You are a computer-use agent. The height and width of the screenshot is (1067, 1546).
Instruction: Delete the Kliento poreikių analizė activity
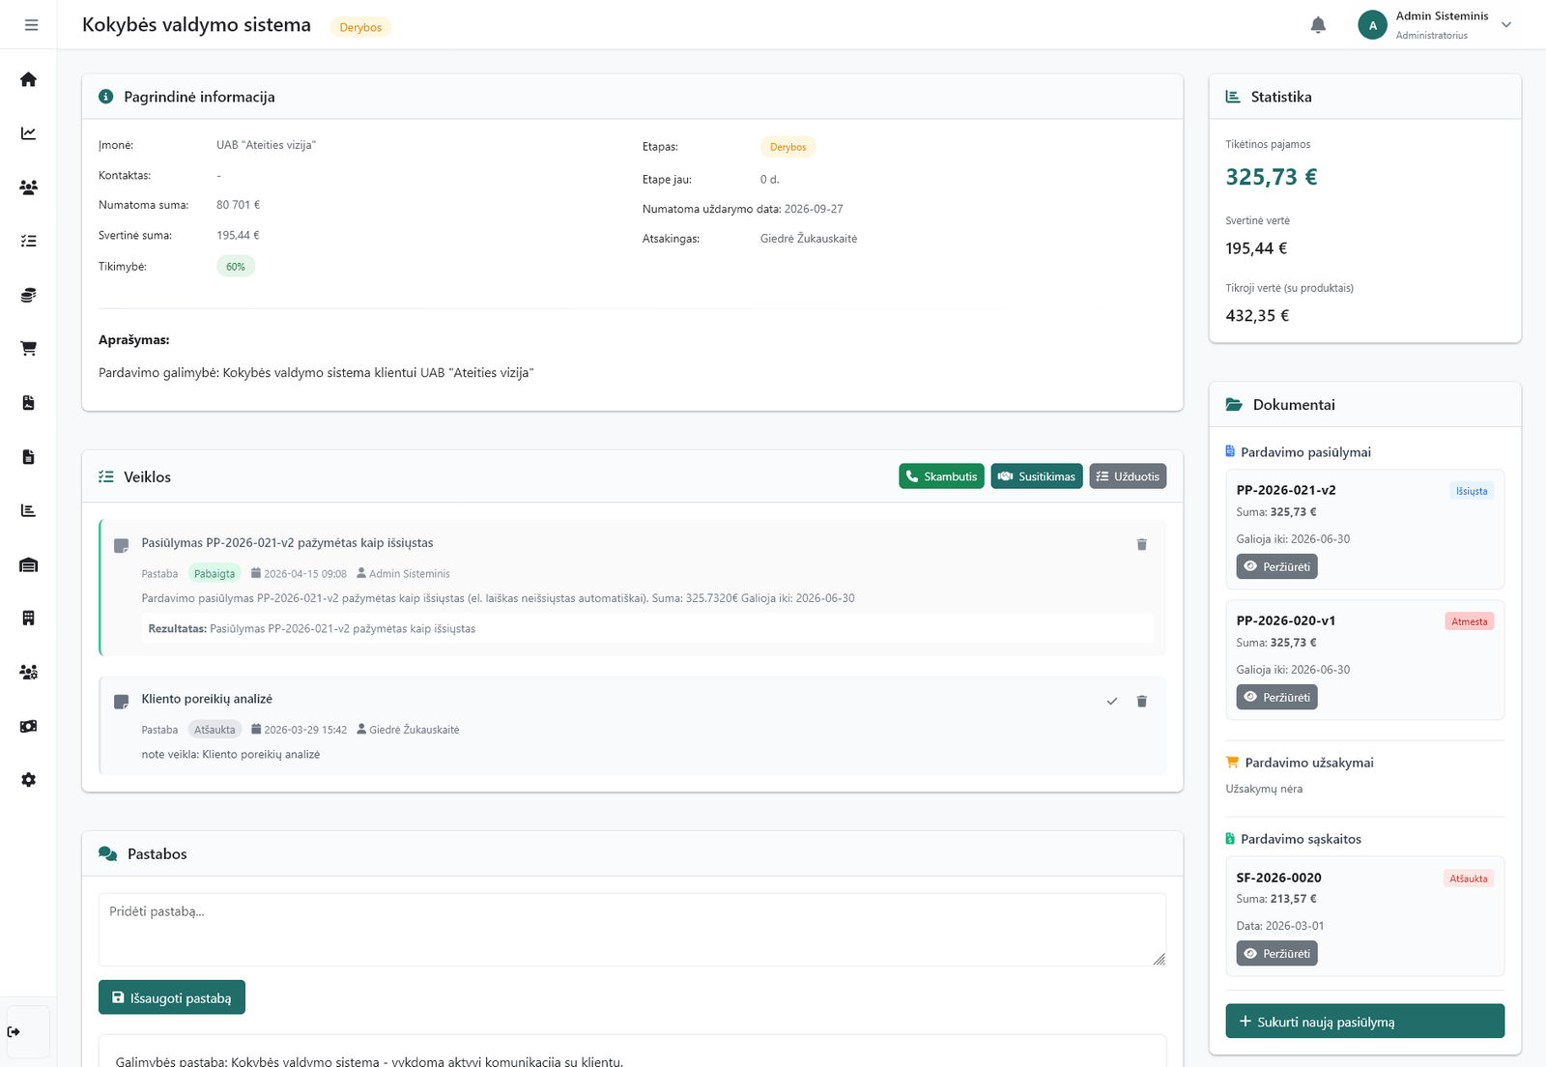[x=1141, y=702]
